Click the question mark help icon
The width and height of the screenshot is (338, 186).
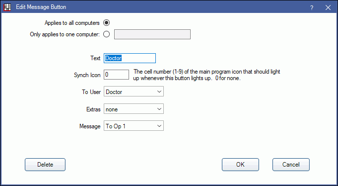312,8
